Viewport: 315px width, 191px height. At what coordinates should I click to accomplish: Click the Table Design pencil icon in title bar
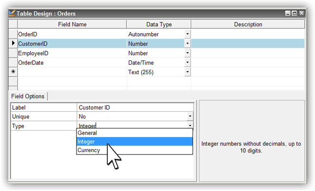coord(12,14)
